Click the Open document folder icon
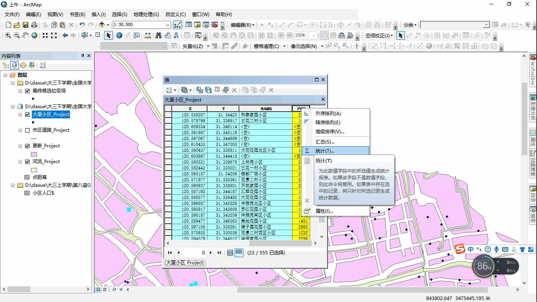 (x=17, y=25)
